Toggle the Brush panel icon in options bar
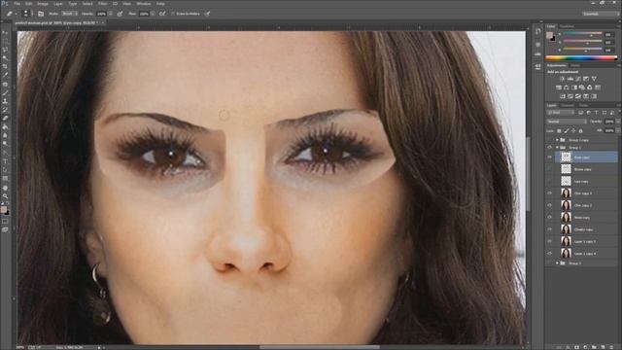Viewport: 622px width, 350px height. click(41, 14)
